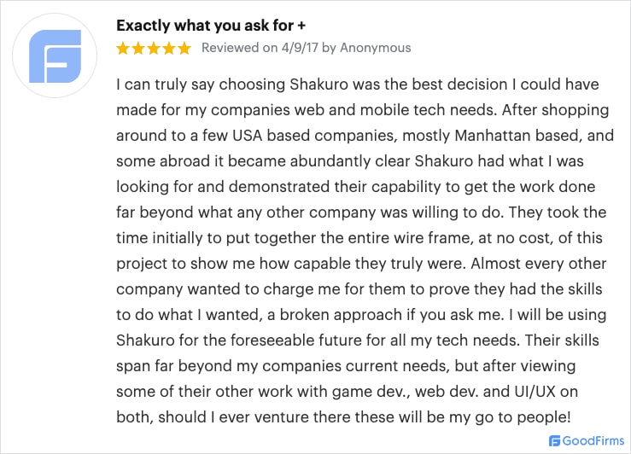The height and width of the screenshot is (454, 631).
Task: Click the 'Anonymous' reviewer name
Action: point(376,48)
